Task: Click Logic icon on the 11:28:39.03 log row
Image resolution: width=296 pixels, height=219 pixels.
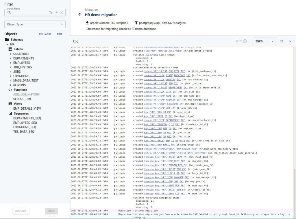Action: tap(115, 71)
